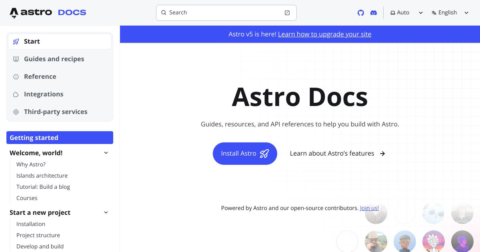The width and height of the screenshot is (480, 252).
Task: Click the 3D character with glasses avatar
Action: [405, 242]
